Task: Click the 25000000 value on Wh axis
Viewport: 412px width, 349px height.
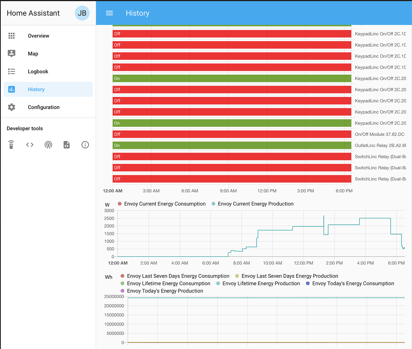Action: point(114,297)
